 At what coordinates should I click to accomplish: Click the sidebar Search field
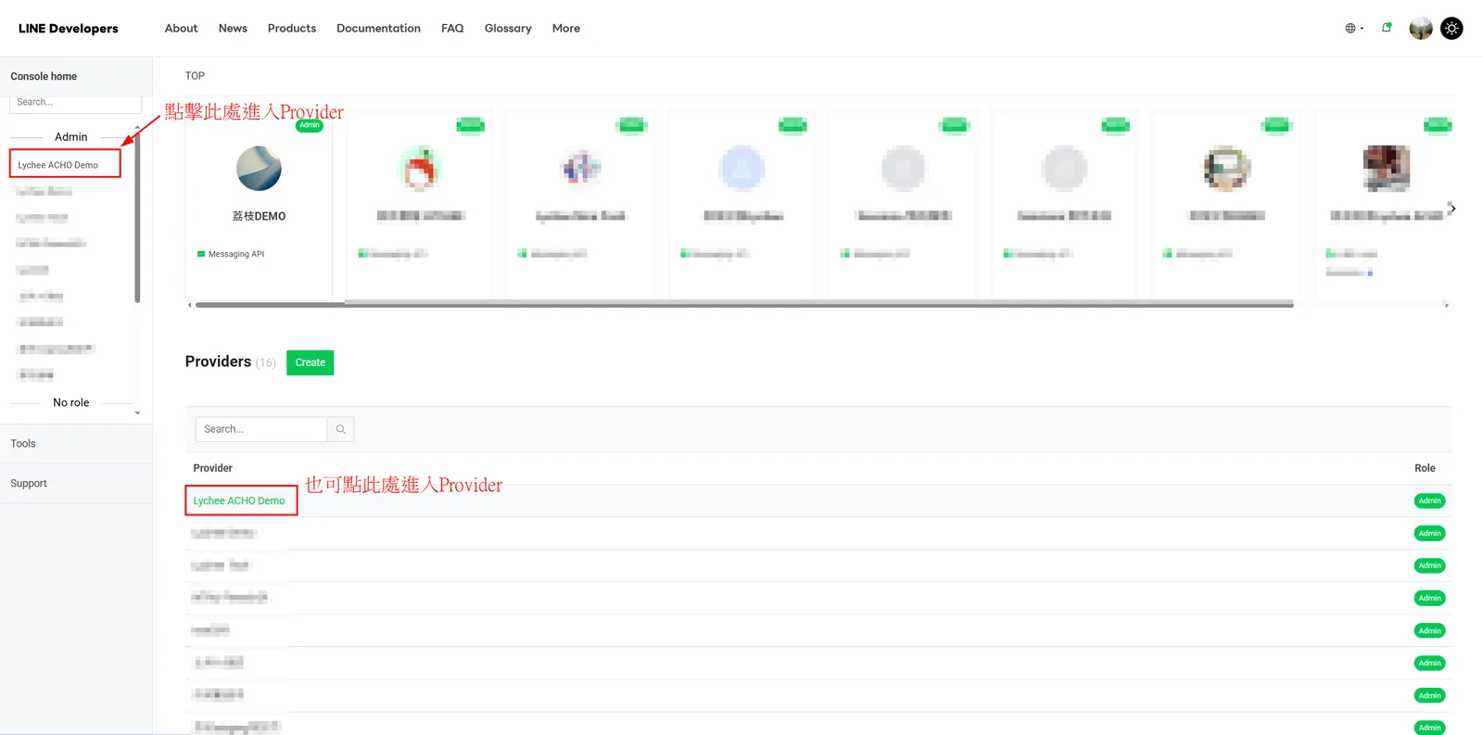(75, 103)
